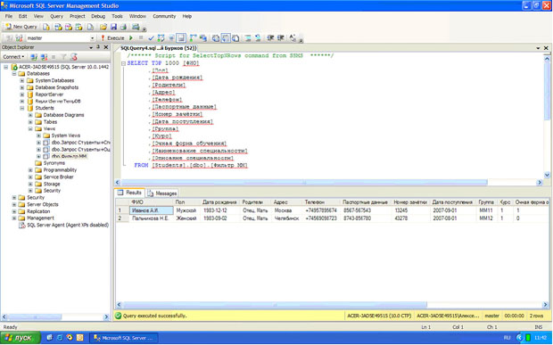Open an Analysis Services XMLA Query
The width and height of the screenshot is (553, 345).
coord(78,27)
